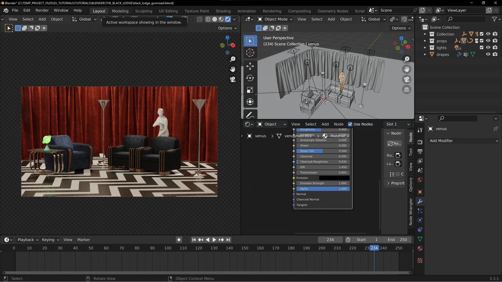This screenshot has width=502, height=282.
Task: Hide the lights collection in the outliner
Action: coord(488,47)
